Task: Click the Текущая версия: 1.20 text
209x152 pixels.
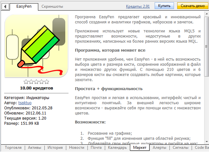Action: coord(25,118)
